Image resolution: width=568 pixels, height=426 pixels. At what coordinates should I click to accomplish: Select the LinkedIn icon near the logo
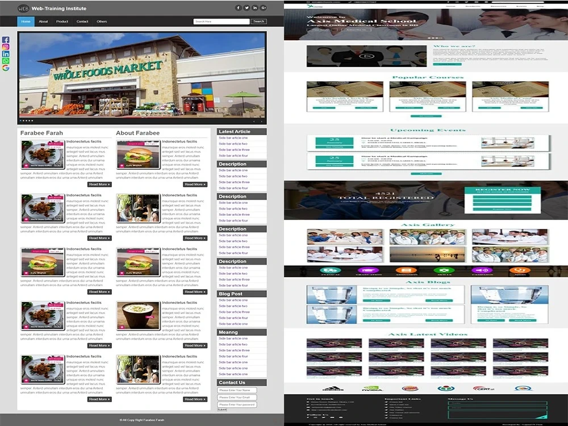tap(255, 8)
